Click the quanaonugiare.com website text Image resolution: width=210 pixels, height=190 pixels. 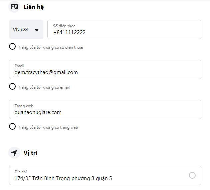[38, 112]
